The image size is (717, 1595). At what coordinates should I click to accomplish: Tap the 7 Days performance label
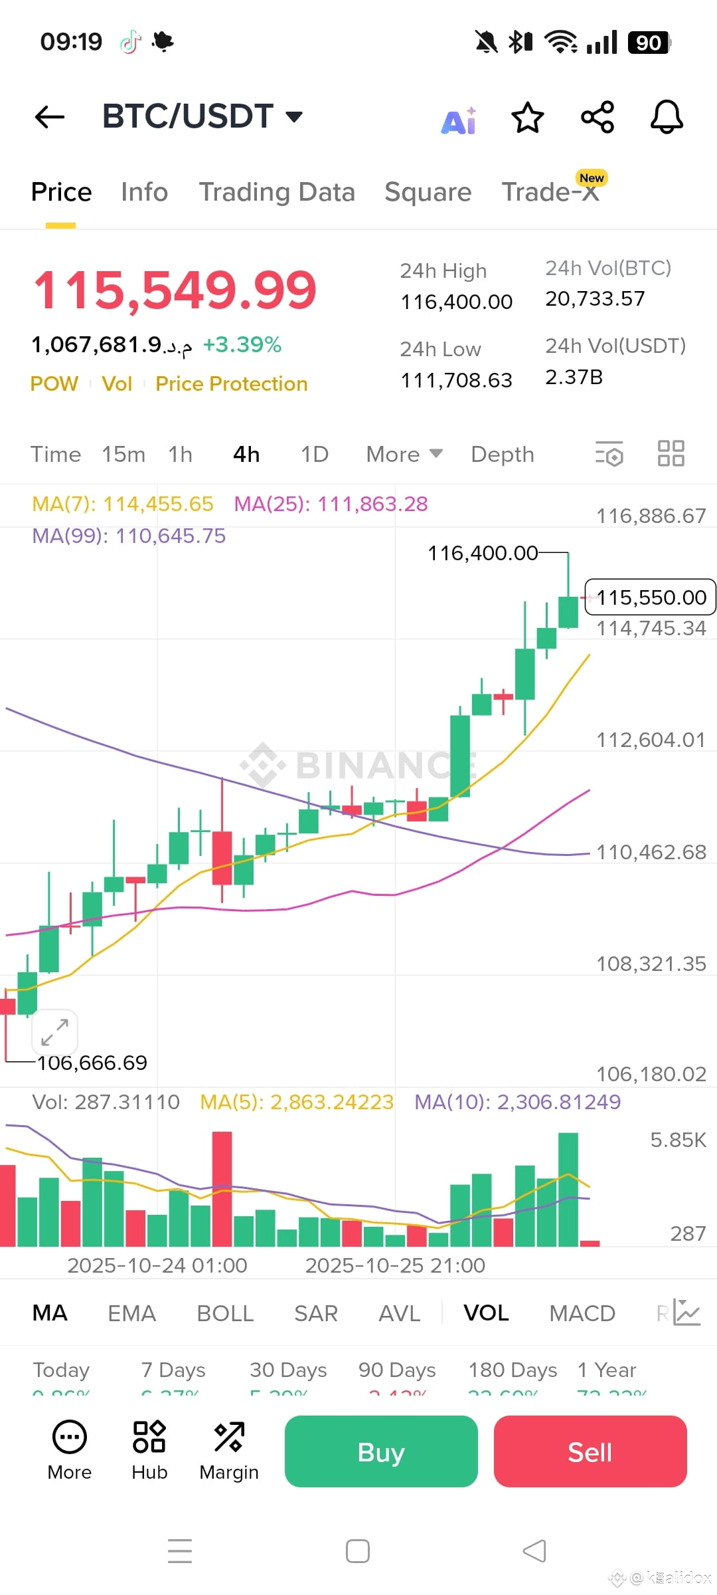pyautogui.click(x=173, y=1370)
